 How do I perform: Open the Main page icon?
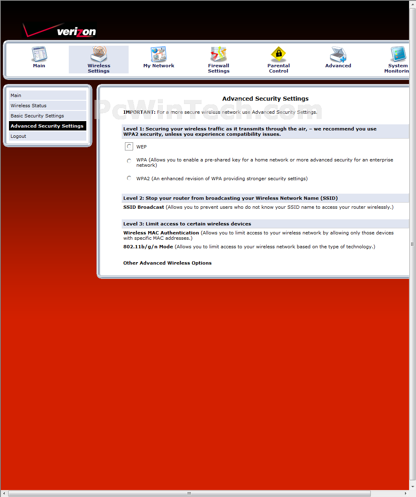(39, 54)
